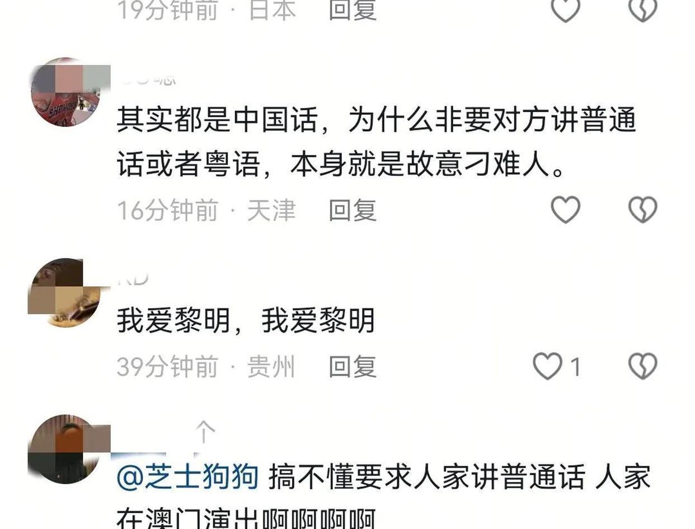Open username above the 其实都是中国话 comment

tap(147, 79)
